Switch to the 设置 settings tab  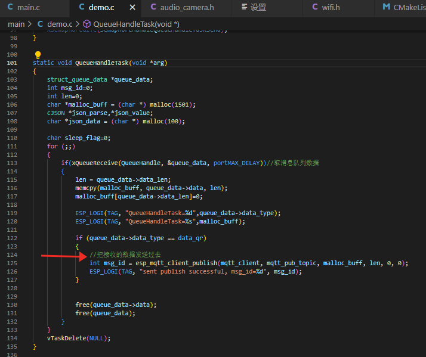[x=258, y=7]
